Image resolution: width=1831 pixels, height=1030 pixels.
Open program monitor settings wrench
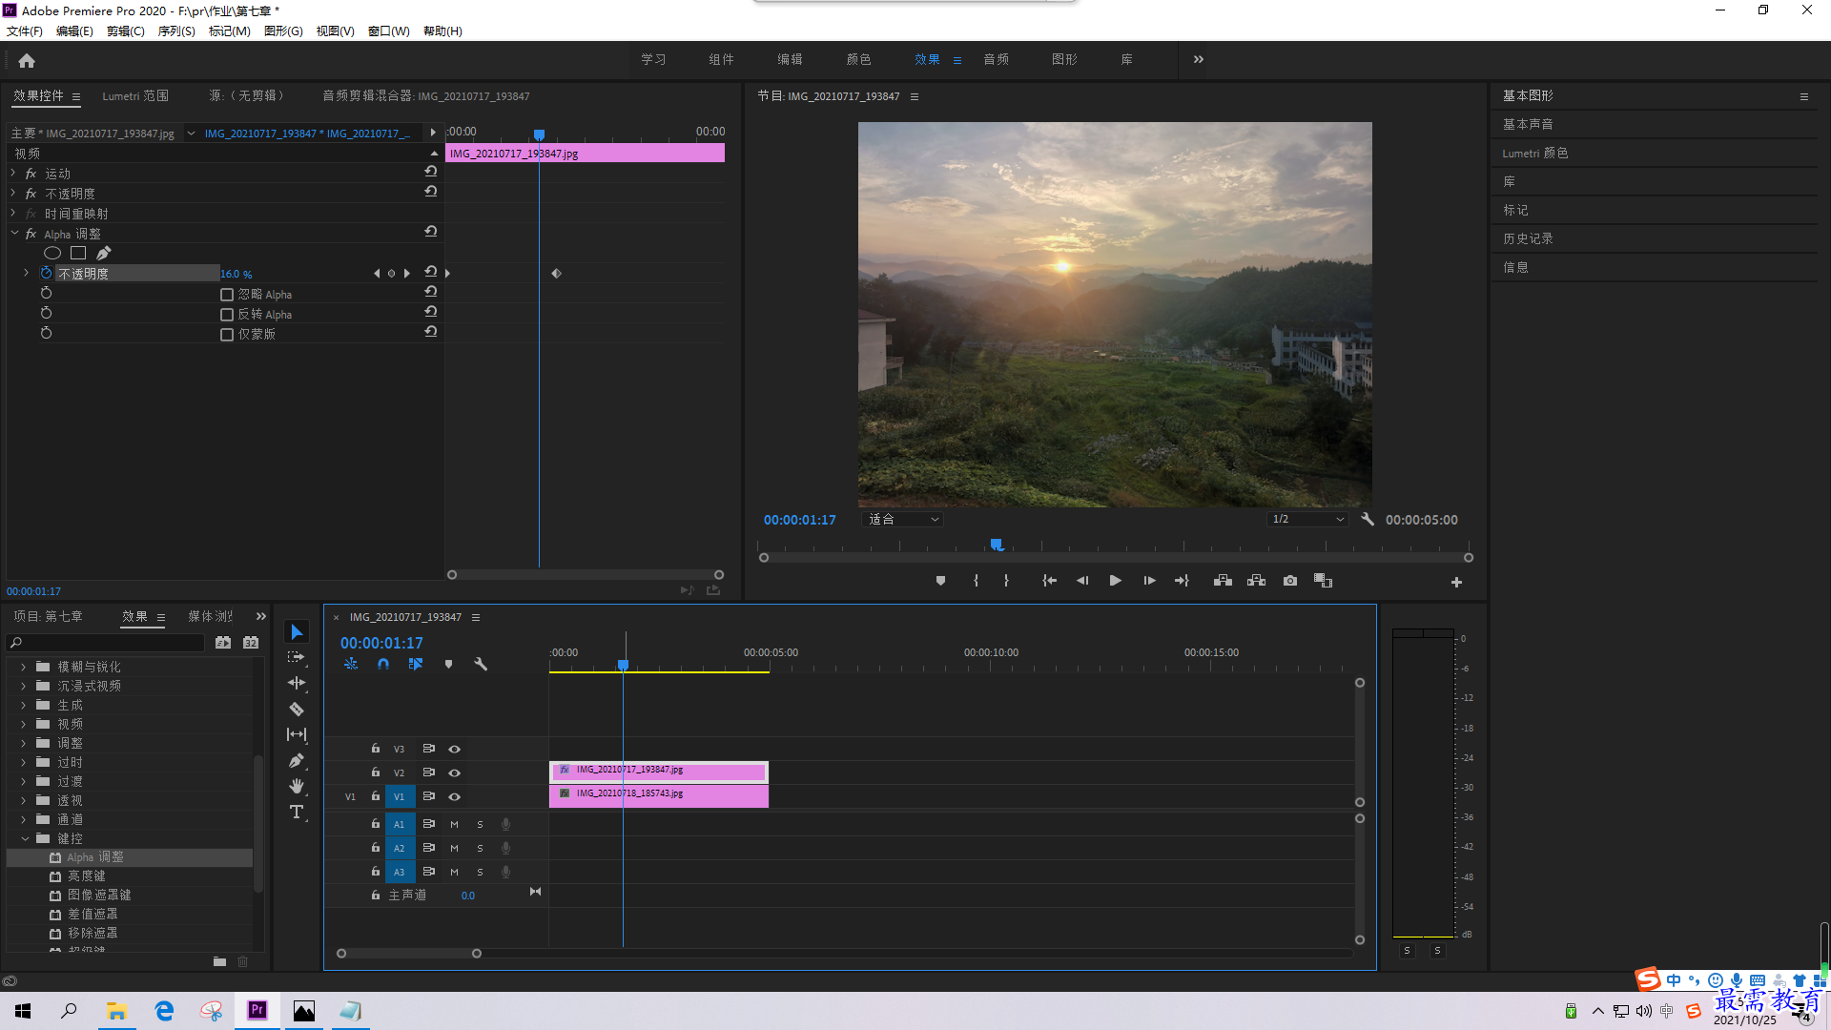1368,520
